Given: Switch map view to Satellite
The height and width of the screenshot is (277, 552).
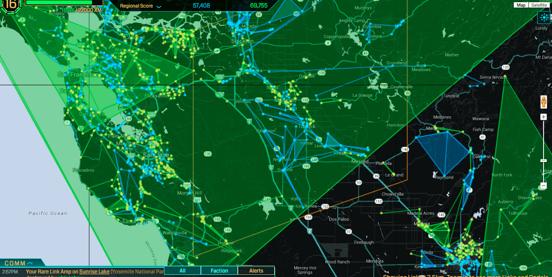Looking at the screenshot, I should [538, 5].
